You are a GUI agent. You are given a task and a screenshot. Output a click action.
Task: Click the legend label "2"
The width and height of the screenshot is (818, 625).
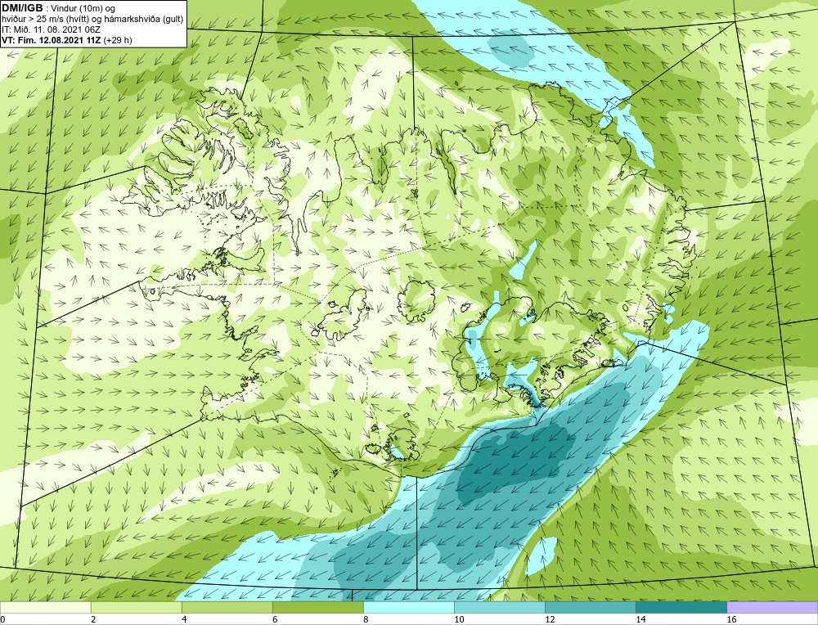(x=93, y=619)
